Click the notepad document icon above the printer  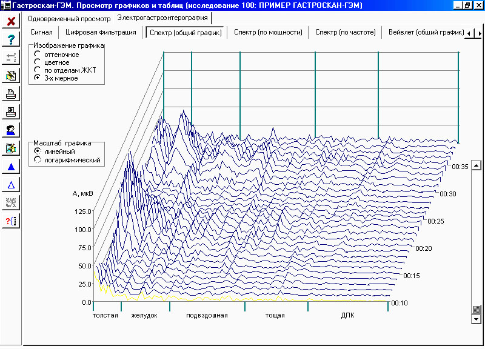11,76
